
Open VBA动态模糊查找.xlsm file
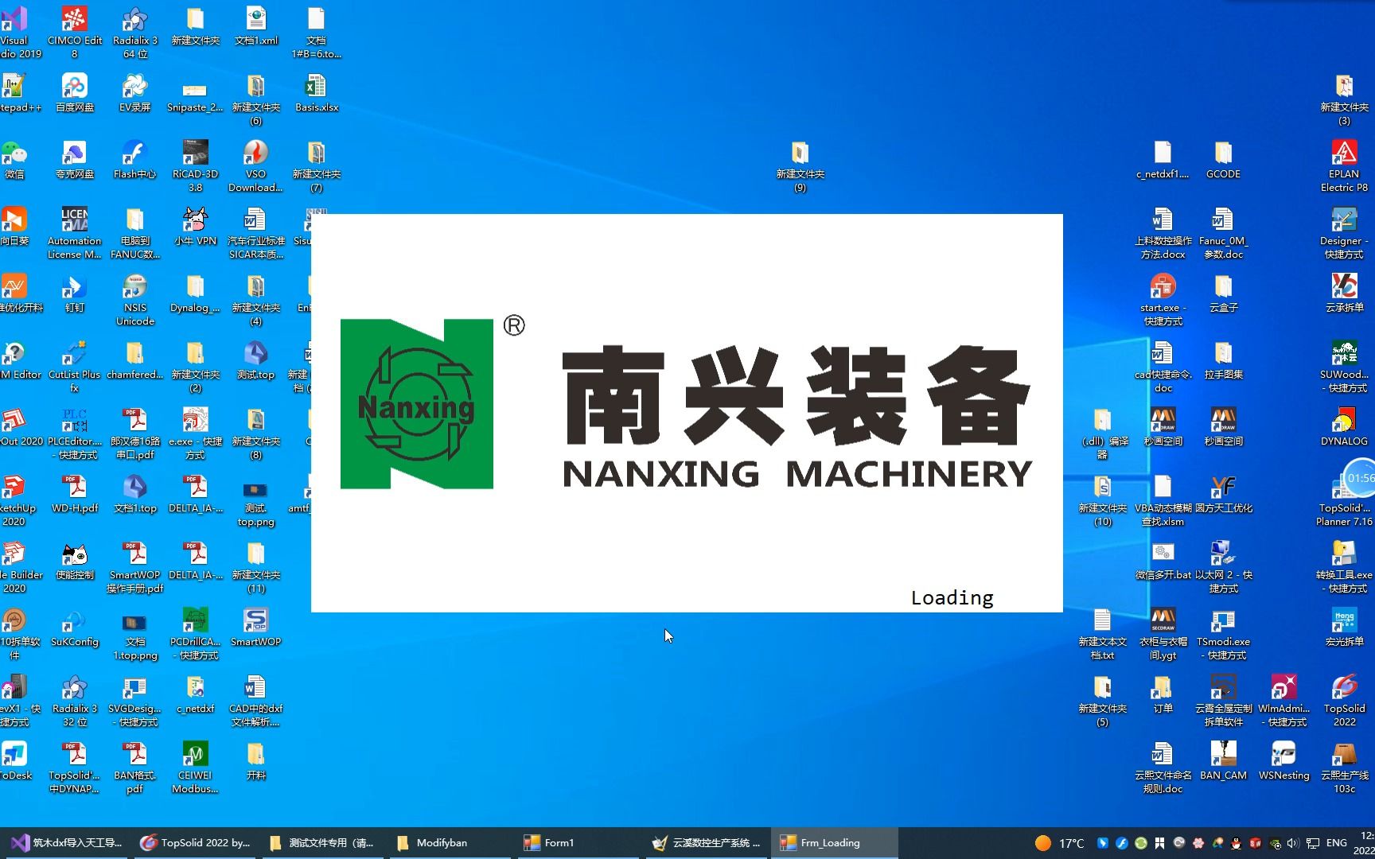(1163, 499)
